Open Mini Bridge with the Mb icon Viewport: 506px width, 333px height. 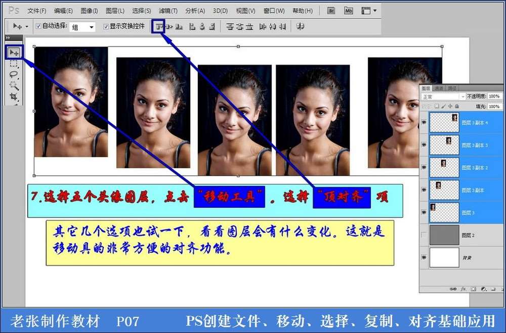point(349,11)
